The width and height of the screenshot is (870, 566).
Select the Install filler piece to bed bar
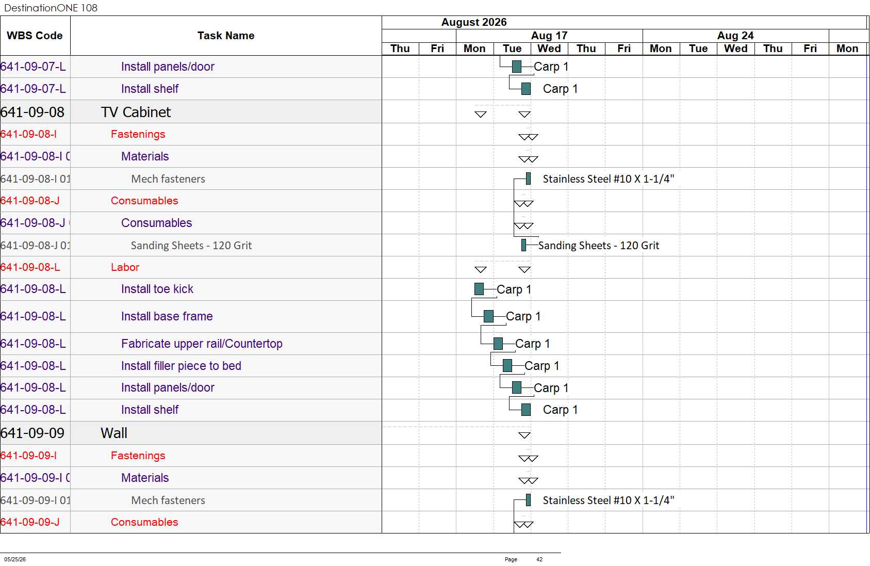[x=507, y=366]
